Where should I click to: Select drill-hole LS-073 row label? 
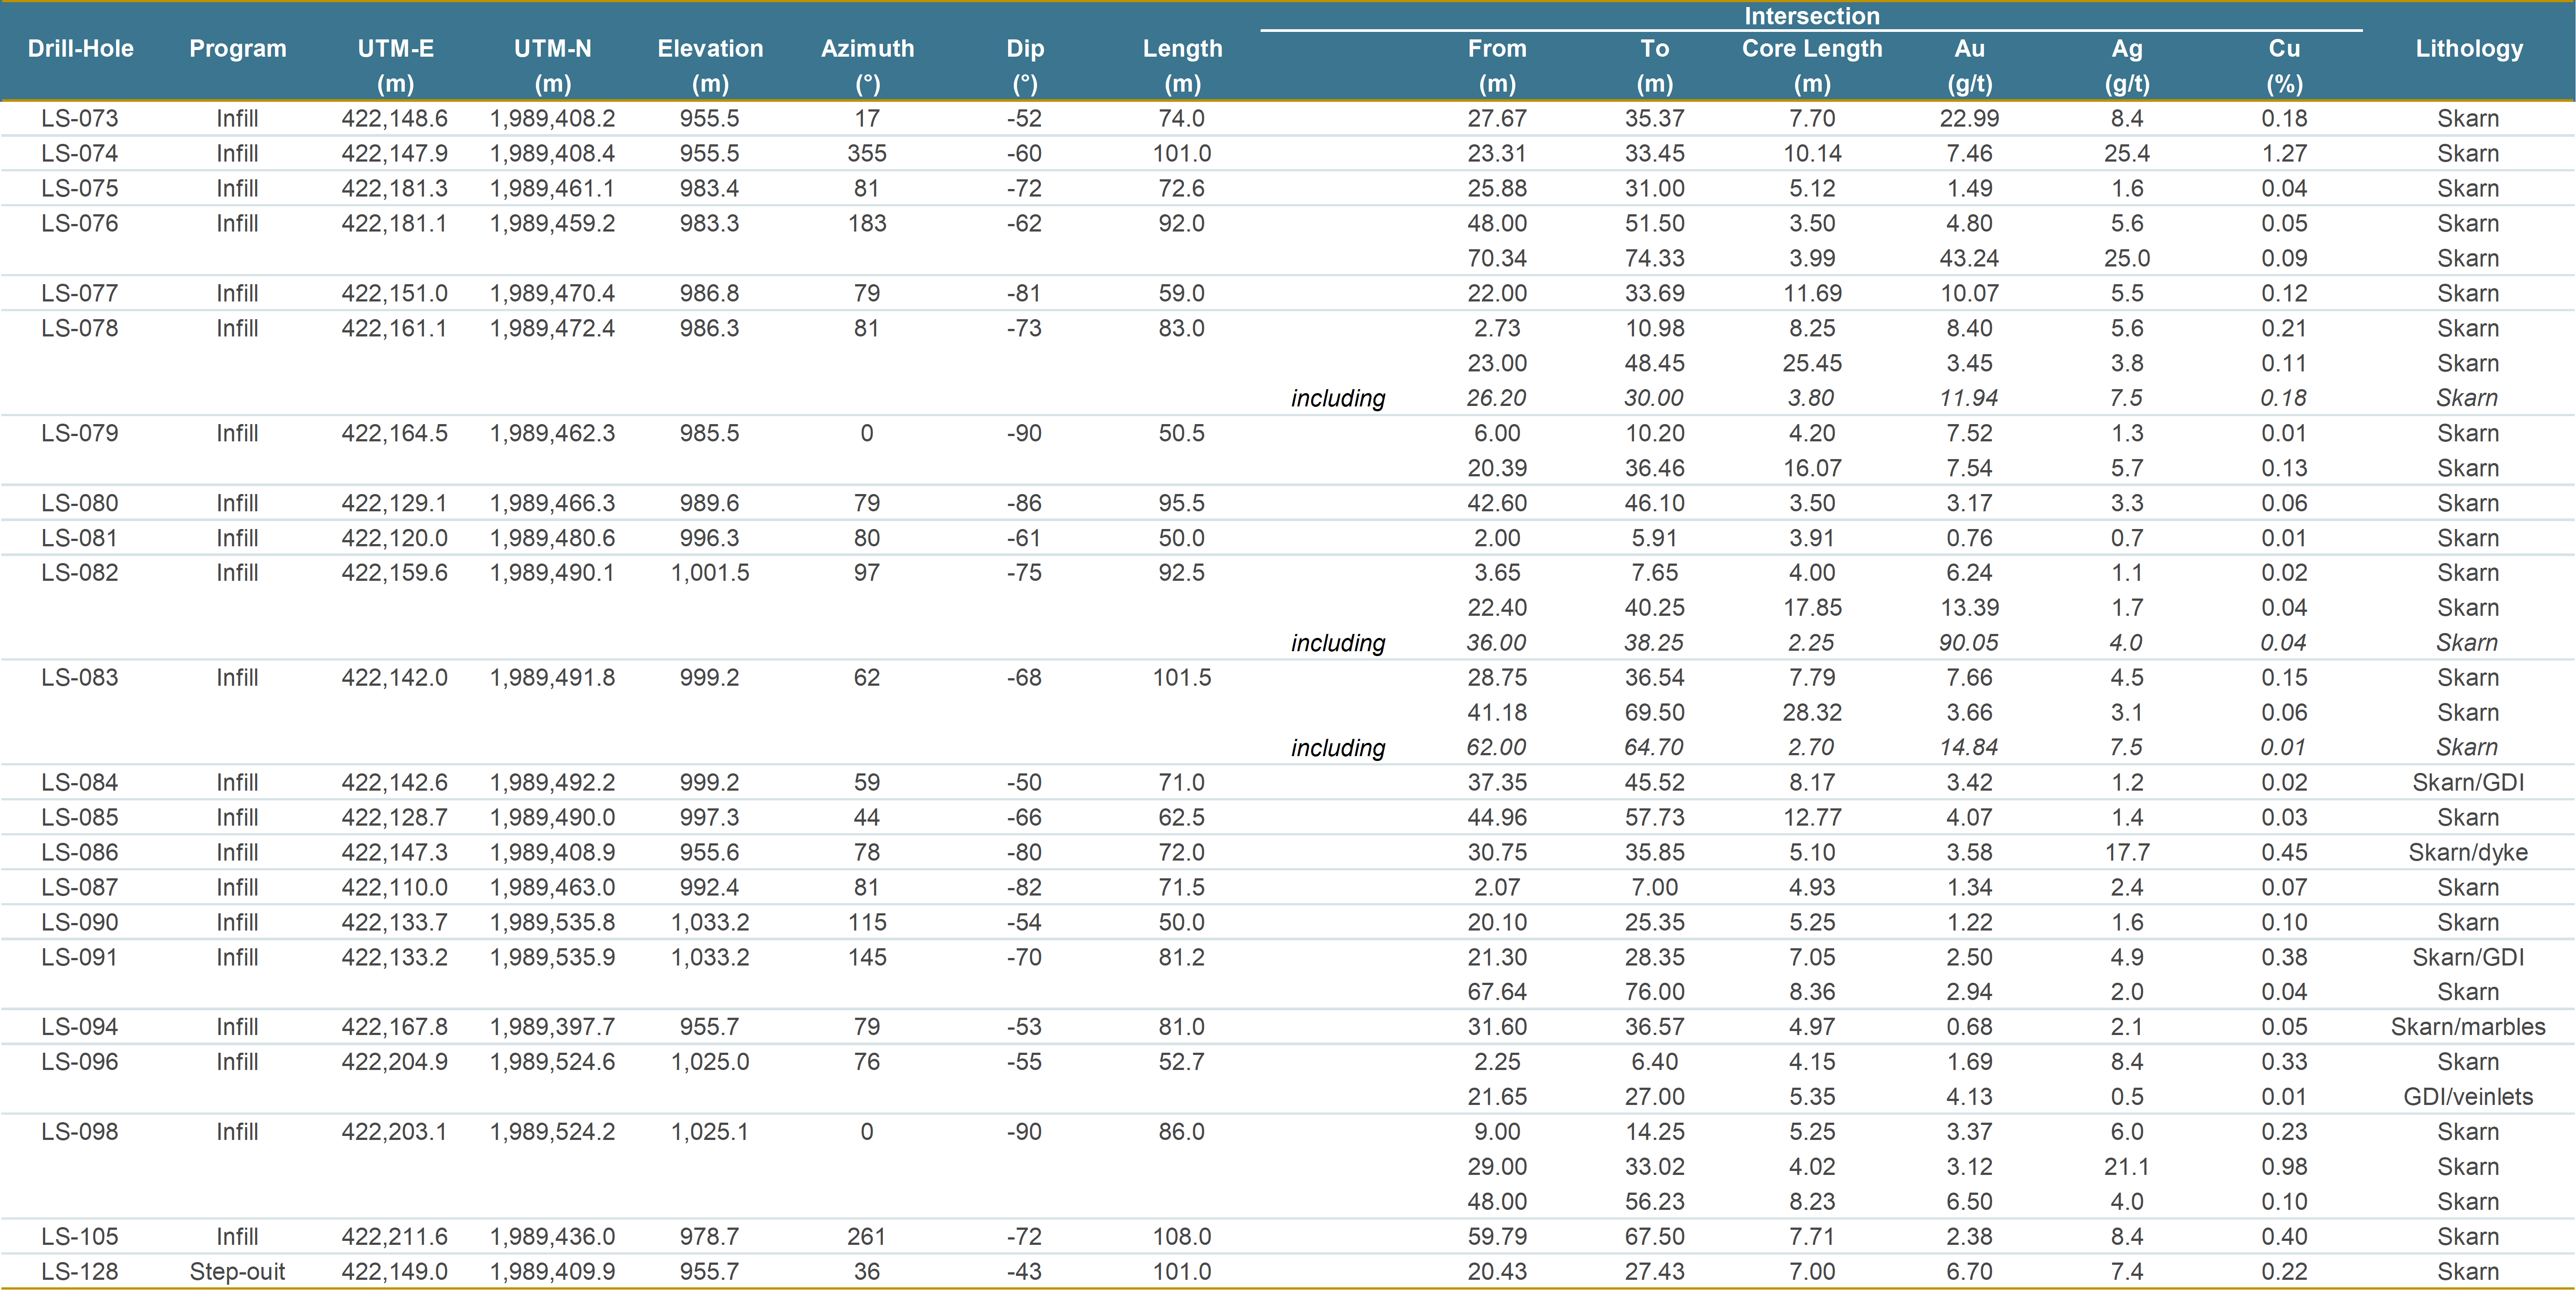tap(80, 118)
